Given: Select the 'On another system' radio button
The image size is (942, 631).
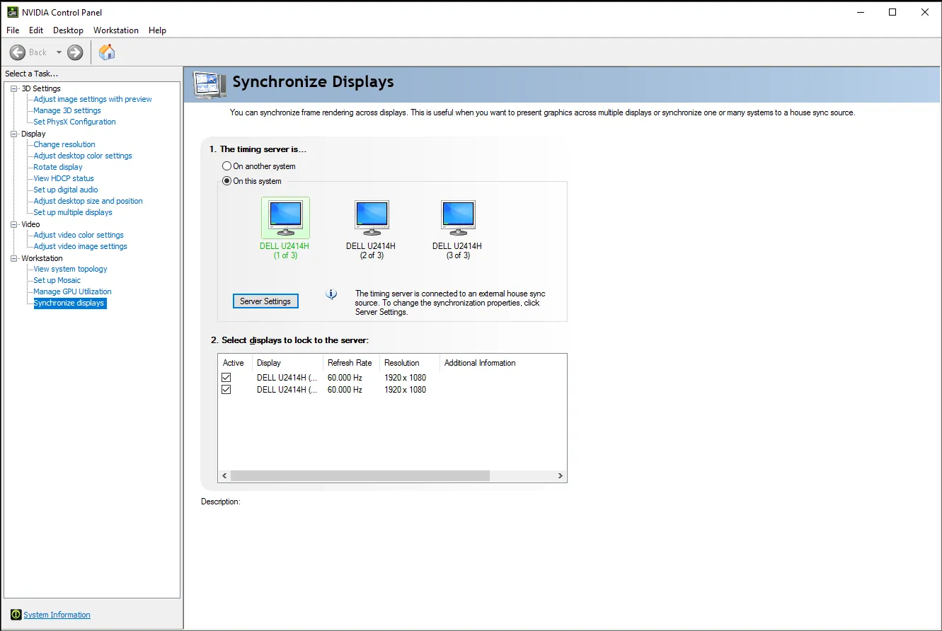Looking at the screenshot, I should (227, 166).
